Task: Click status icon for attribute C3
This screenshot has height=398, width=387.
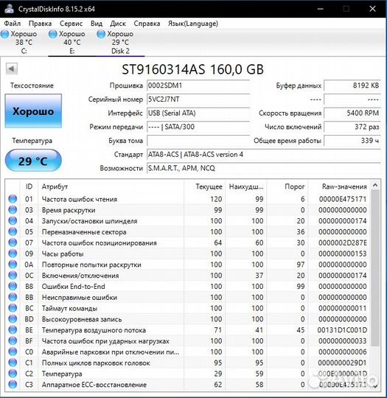Action: pyautogui.click(x=13, y=384)
